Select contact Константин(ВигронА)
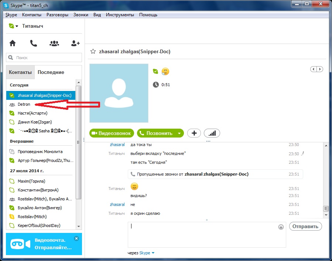 [41, 190]
